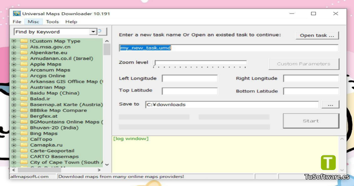This screenshot has height=186, width=354.
Task: Click the Right Longitude field
Action: point(311,78)
